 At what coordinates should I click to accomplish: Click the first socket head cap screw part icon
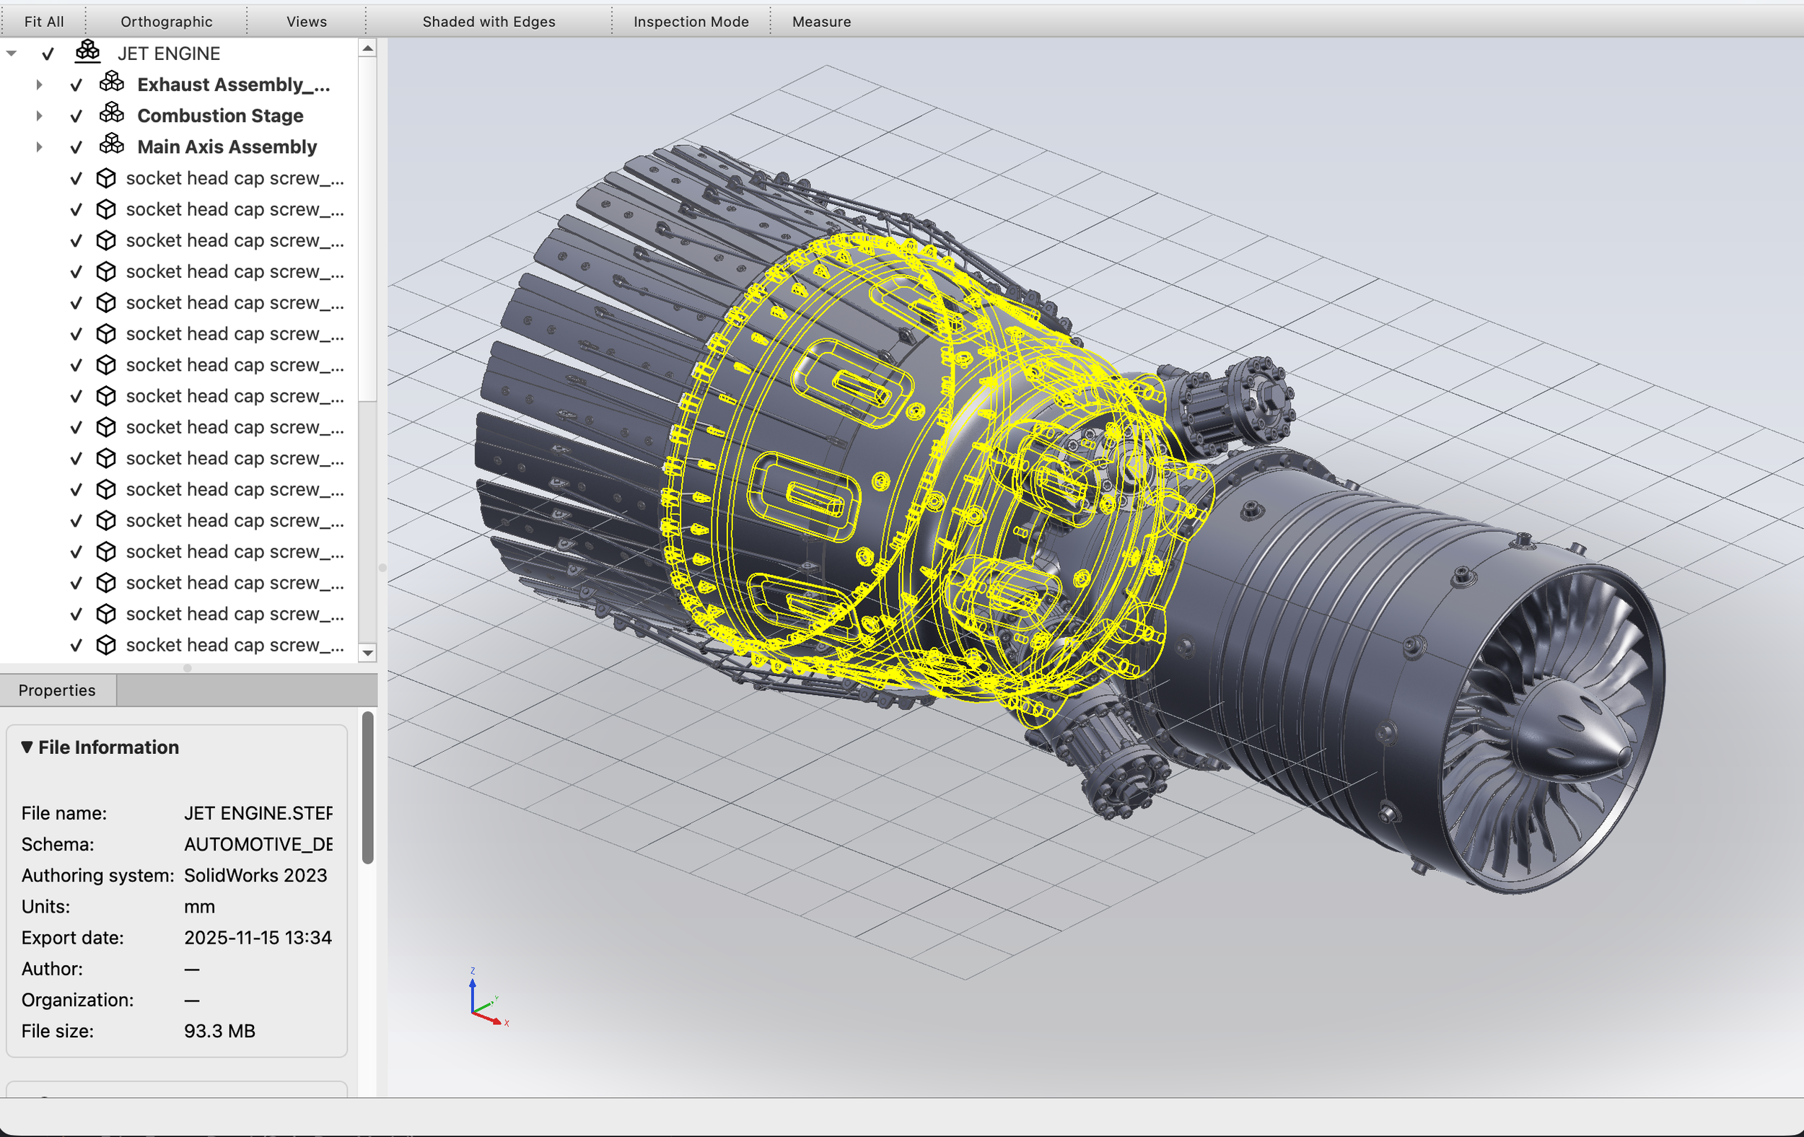point(105,177)
